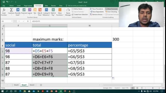Viewport: 166px width, 93px height.
Task: Show hidden system tray icons chevron
Action: click(139, 91)
